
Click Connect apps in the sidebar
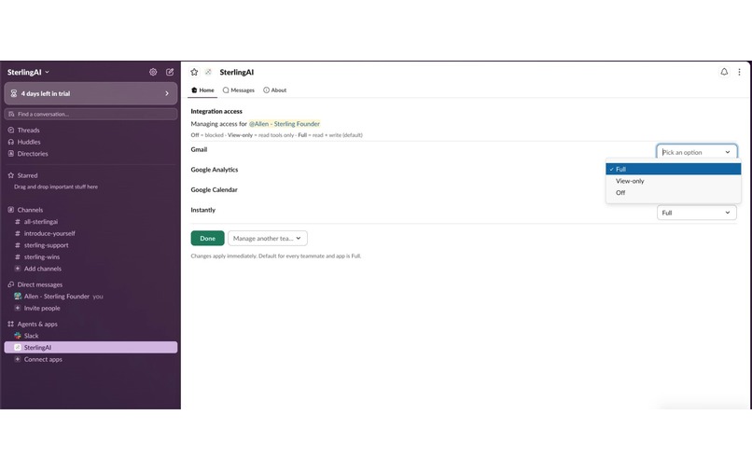tap(43, 359)
